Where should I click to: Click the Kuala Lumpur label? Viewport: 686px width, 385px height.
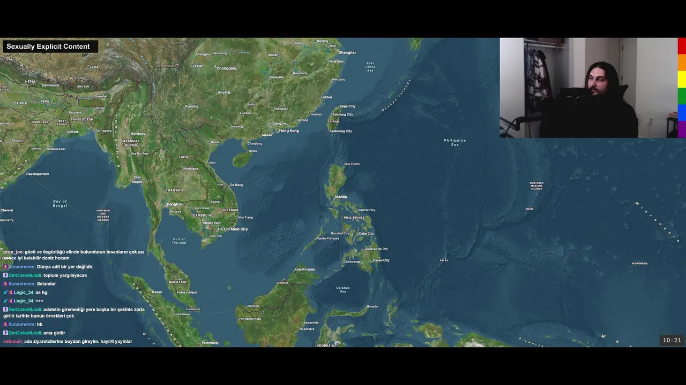point(187,292)
